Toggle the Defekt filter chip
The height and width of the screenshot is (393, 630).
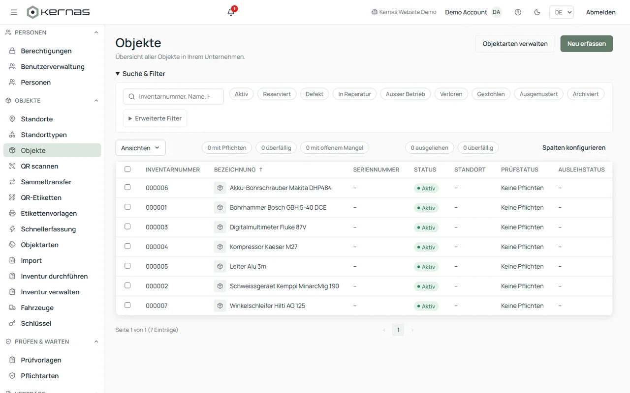click(x=315, y=94)
